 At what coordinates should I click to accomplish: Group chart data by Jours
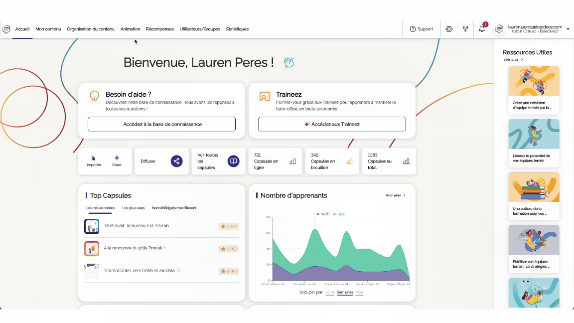(330, 292)
